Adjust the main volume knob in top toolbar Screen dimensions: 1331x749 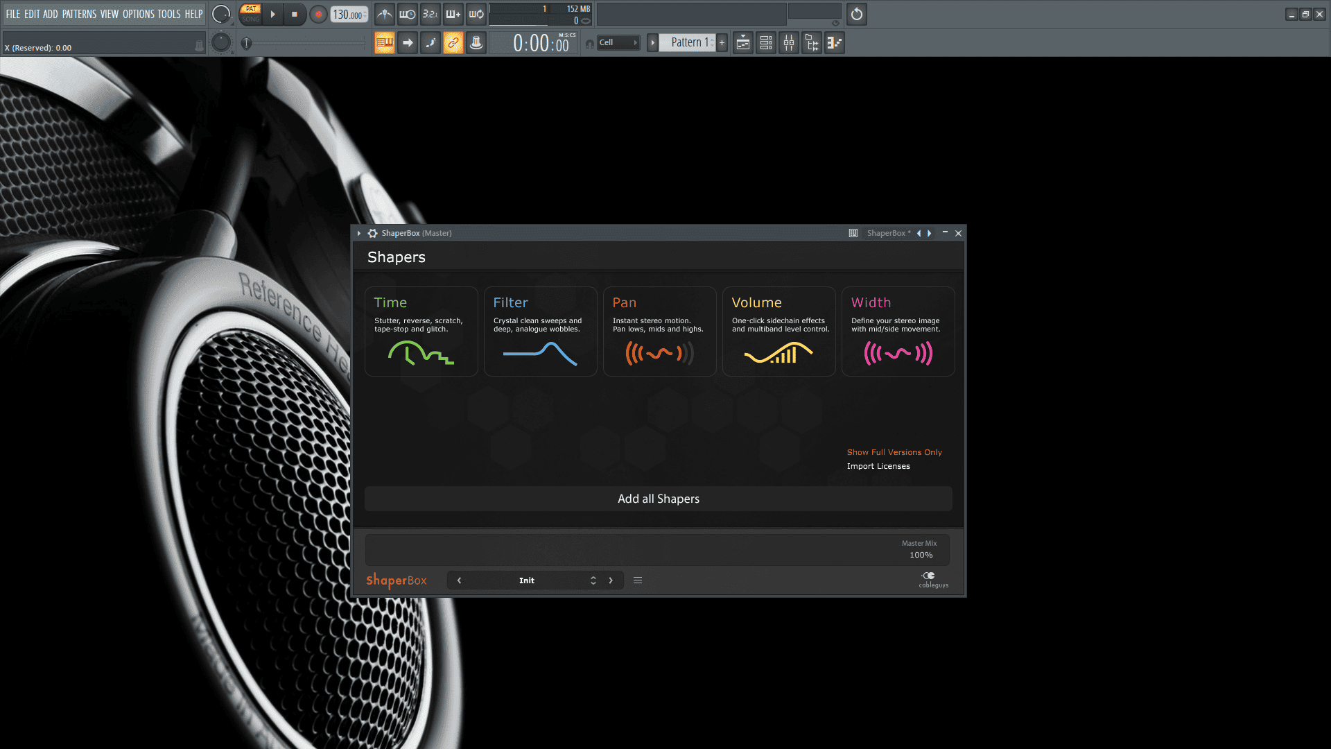pos(221,15)
